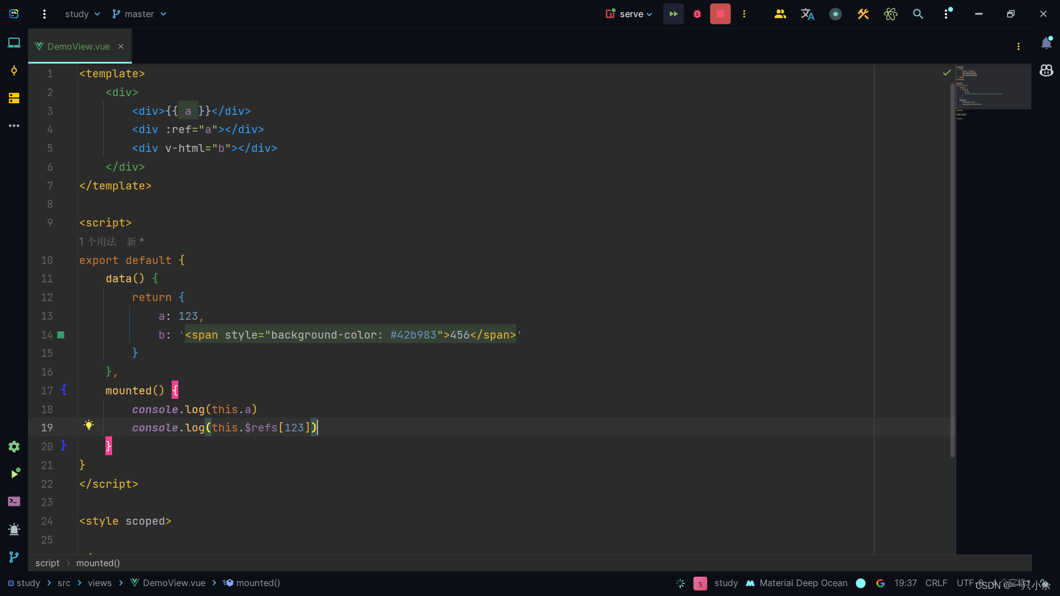Click 'DemoView.vue' in navigation bar
The width and height of the screenshot is (1060, 596).
168,583
